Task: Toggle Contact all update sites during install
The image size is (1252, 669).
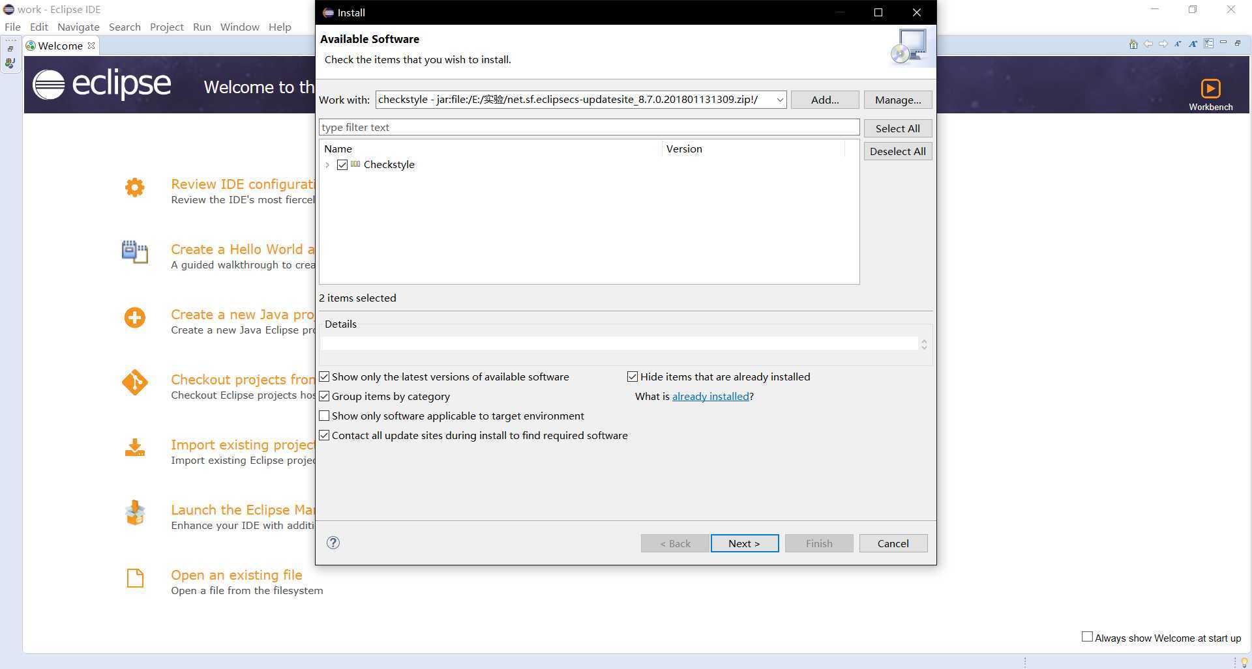Action: (x=324, y=435)
